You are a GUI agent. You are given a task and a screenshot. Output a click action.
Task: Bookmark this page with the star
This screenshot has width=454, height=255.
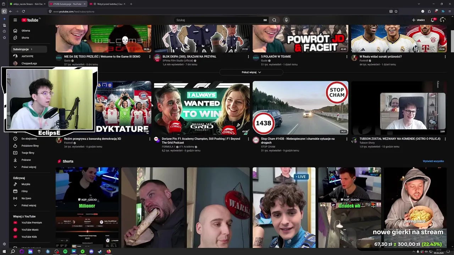click(x=396, y=11)
